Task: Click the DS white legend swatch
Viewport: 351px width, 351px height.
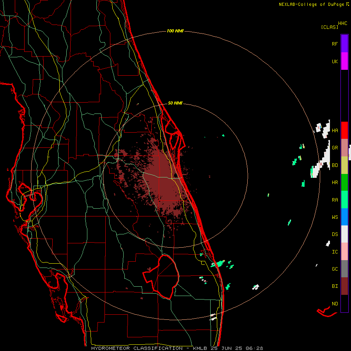Action: tap(344, 234)
